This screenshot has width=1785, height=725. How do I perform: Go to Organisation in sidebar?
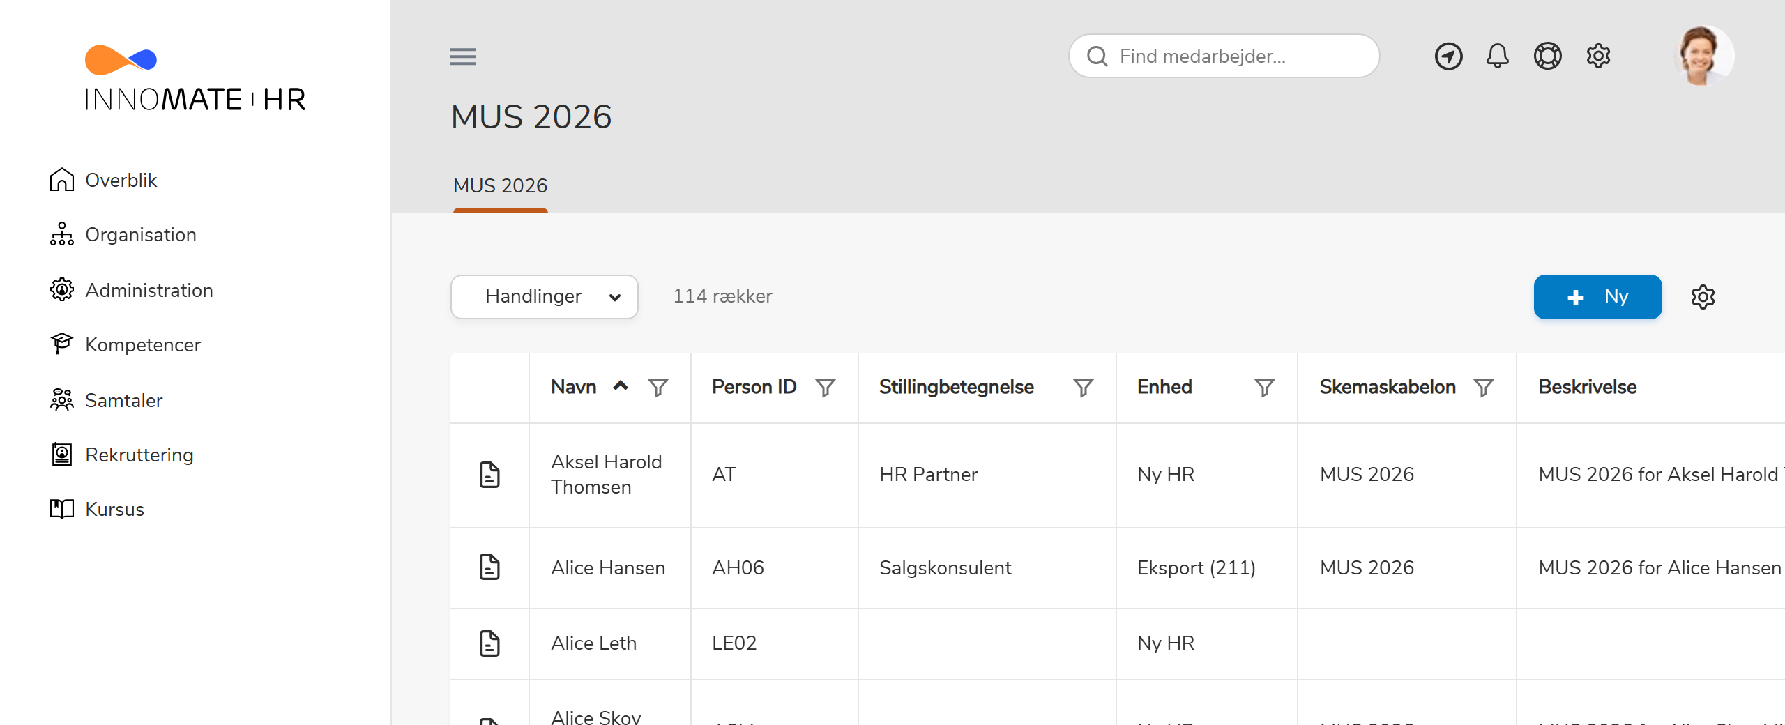141,234
